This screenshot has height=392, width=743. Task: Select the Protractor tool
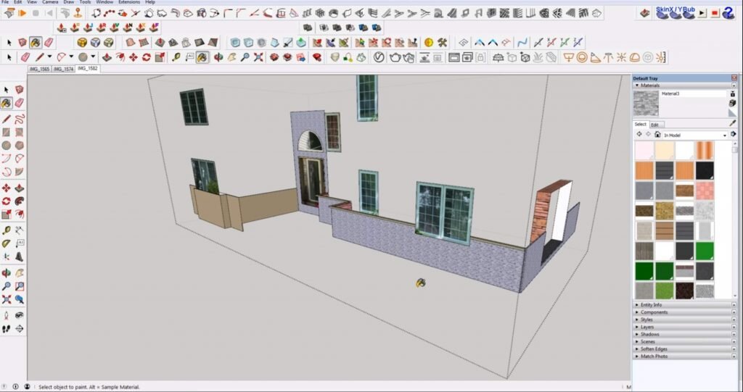[6, 243]
